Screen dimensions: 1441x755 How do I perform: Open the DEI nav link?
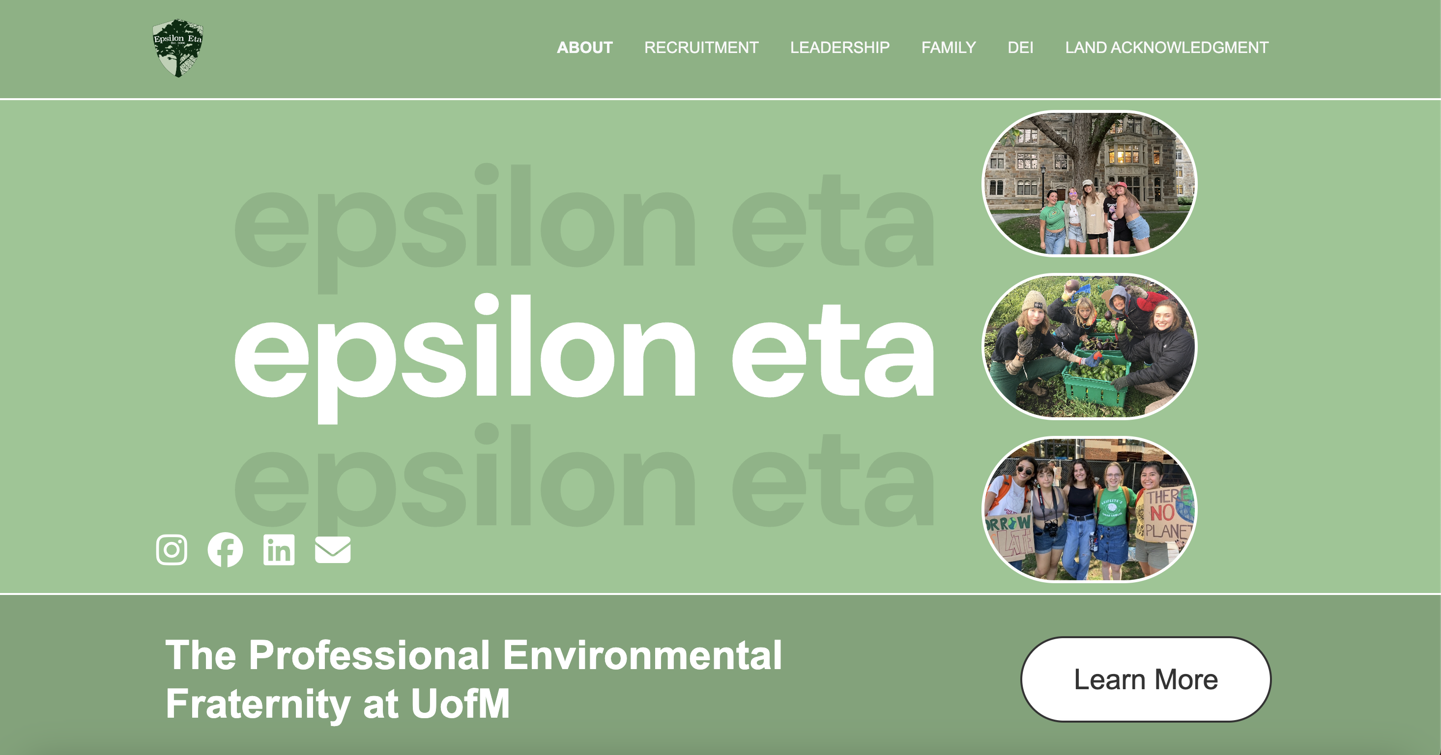[x=1020, y=48]
